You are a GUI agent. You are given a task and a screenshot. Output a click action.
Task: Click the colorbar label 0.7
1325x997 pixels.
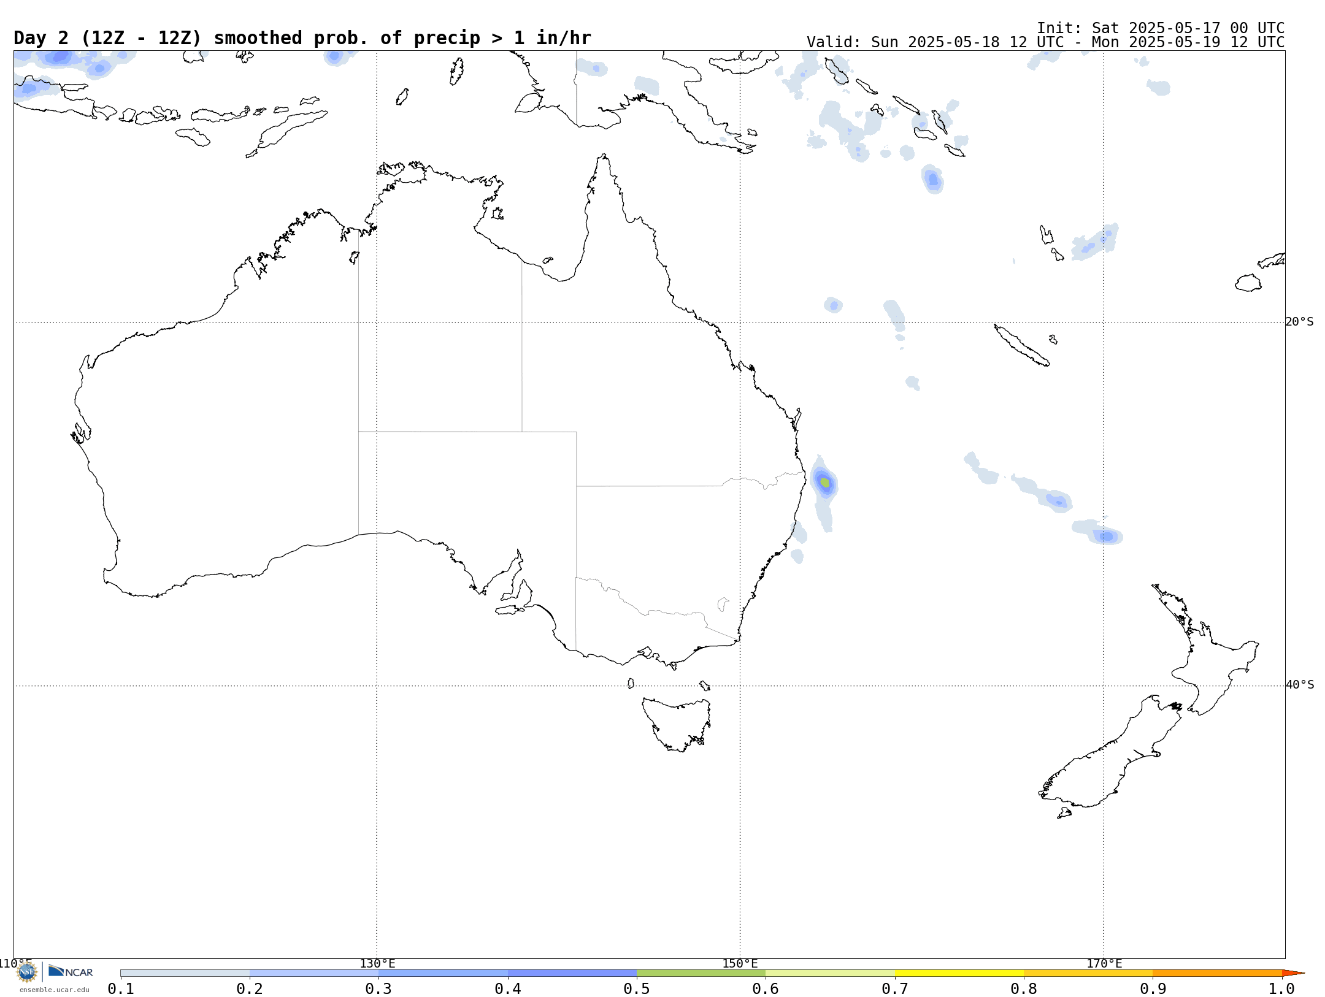895,989
